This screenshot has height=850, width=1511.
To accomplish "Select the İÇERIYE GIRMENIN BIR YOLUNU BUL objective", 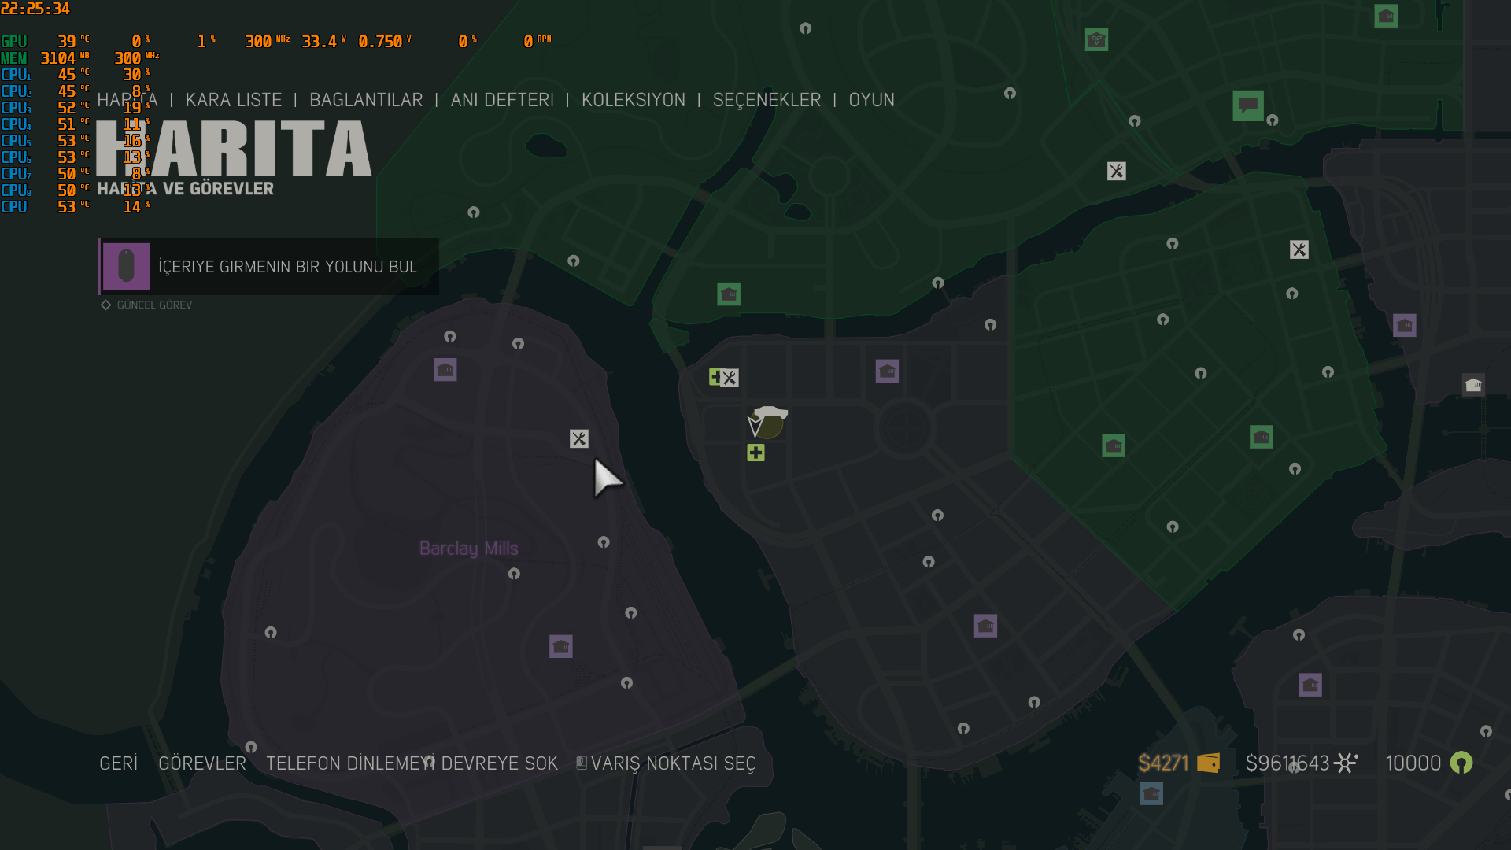I will [x=287, y=267].
